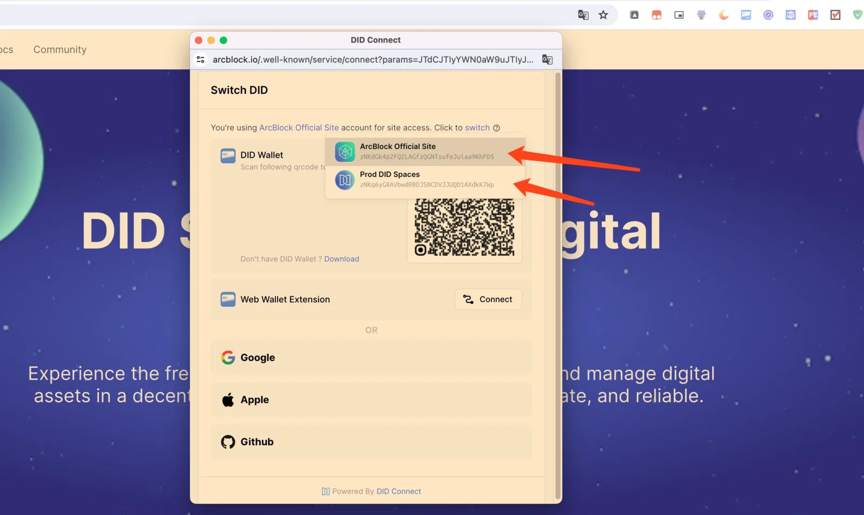Minimize the DID Connect popup window
The width and height of the screenshot is (864, 515).
[x=211, y=40]
